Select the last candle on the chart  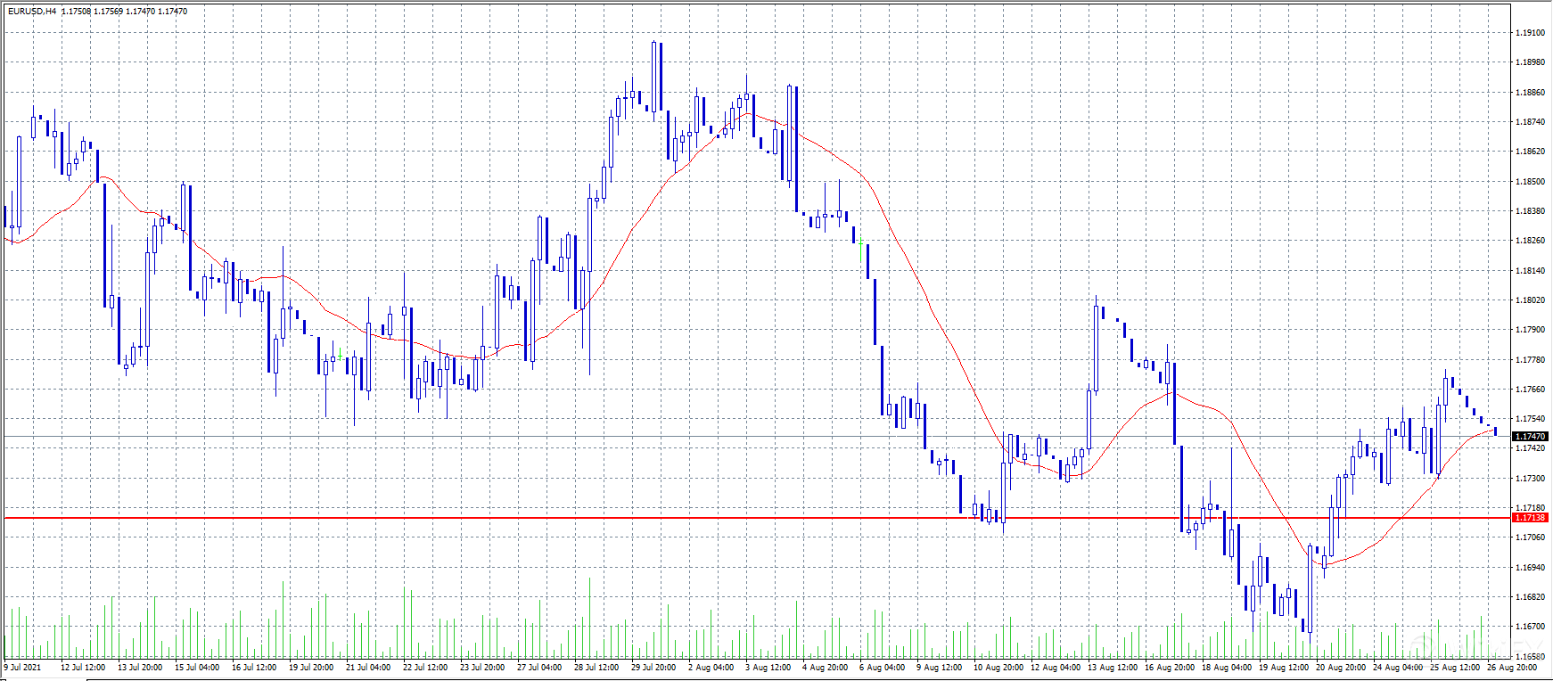[1495, 431]
